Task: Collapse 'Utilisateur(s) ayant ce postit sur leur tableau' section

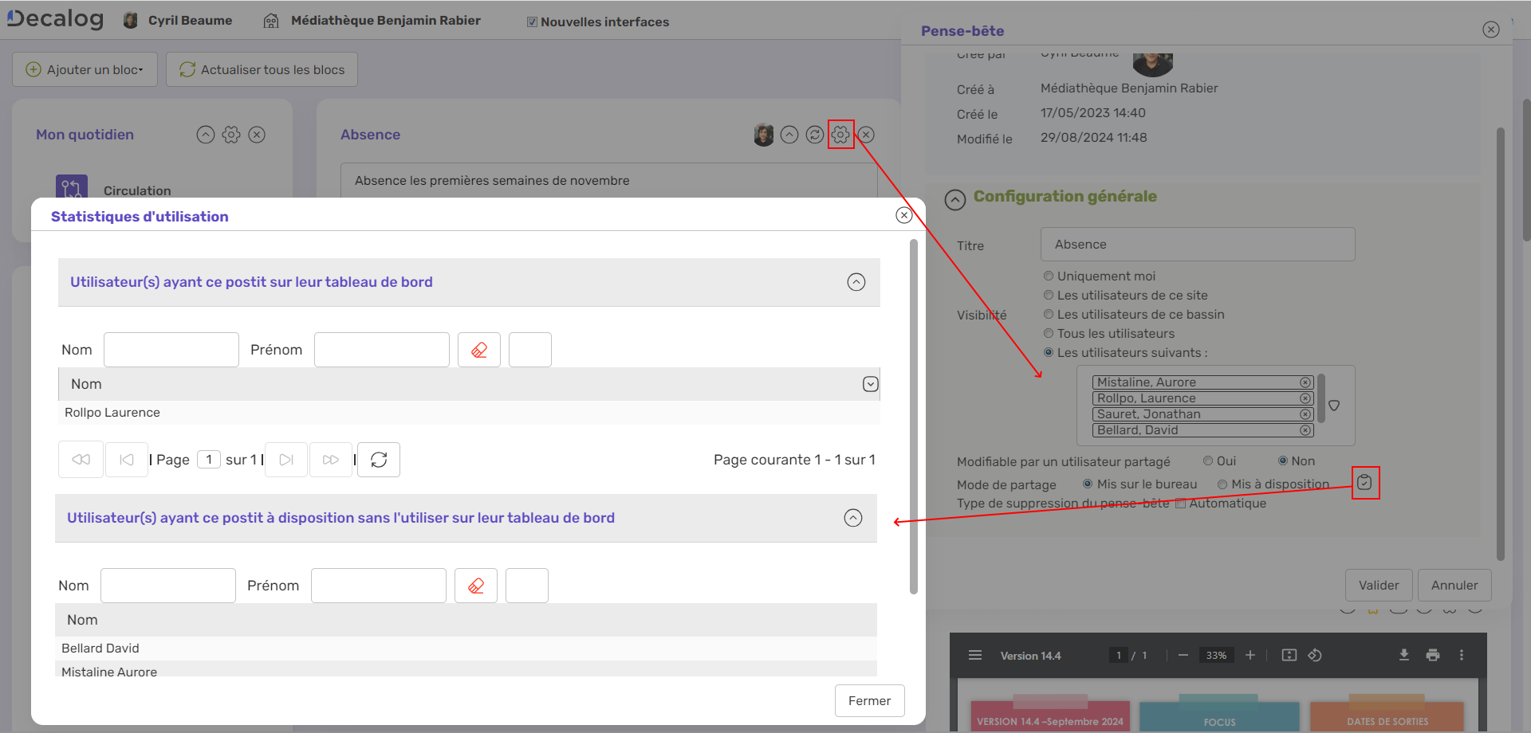Action: click(x=856, y=282)
